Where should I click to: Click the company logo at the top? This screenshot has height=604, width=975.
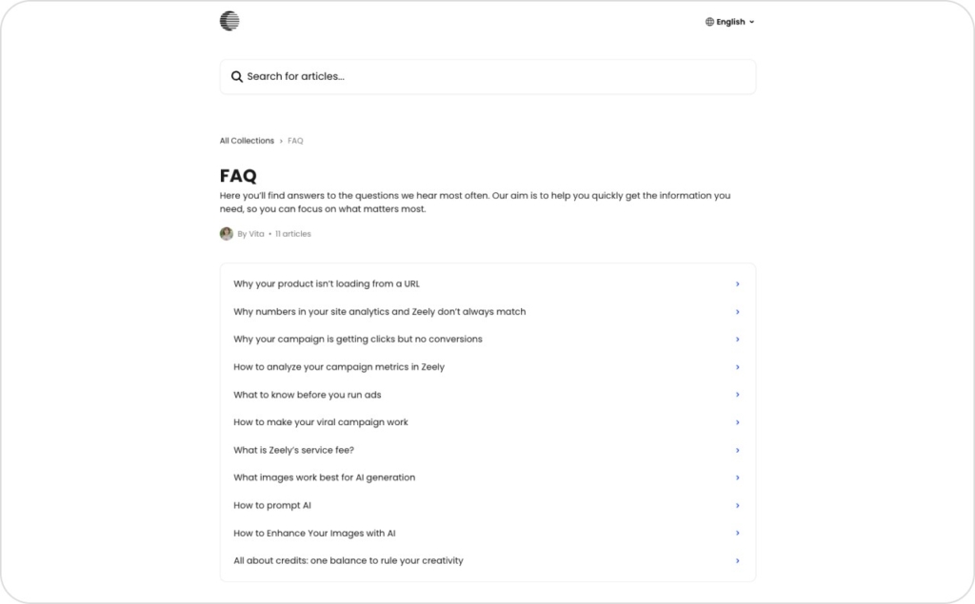click(x=228, y=20)
